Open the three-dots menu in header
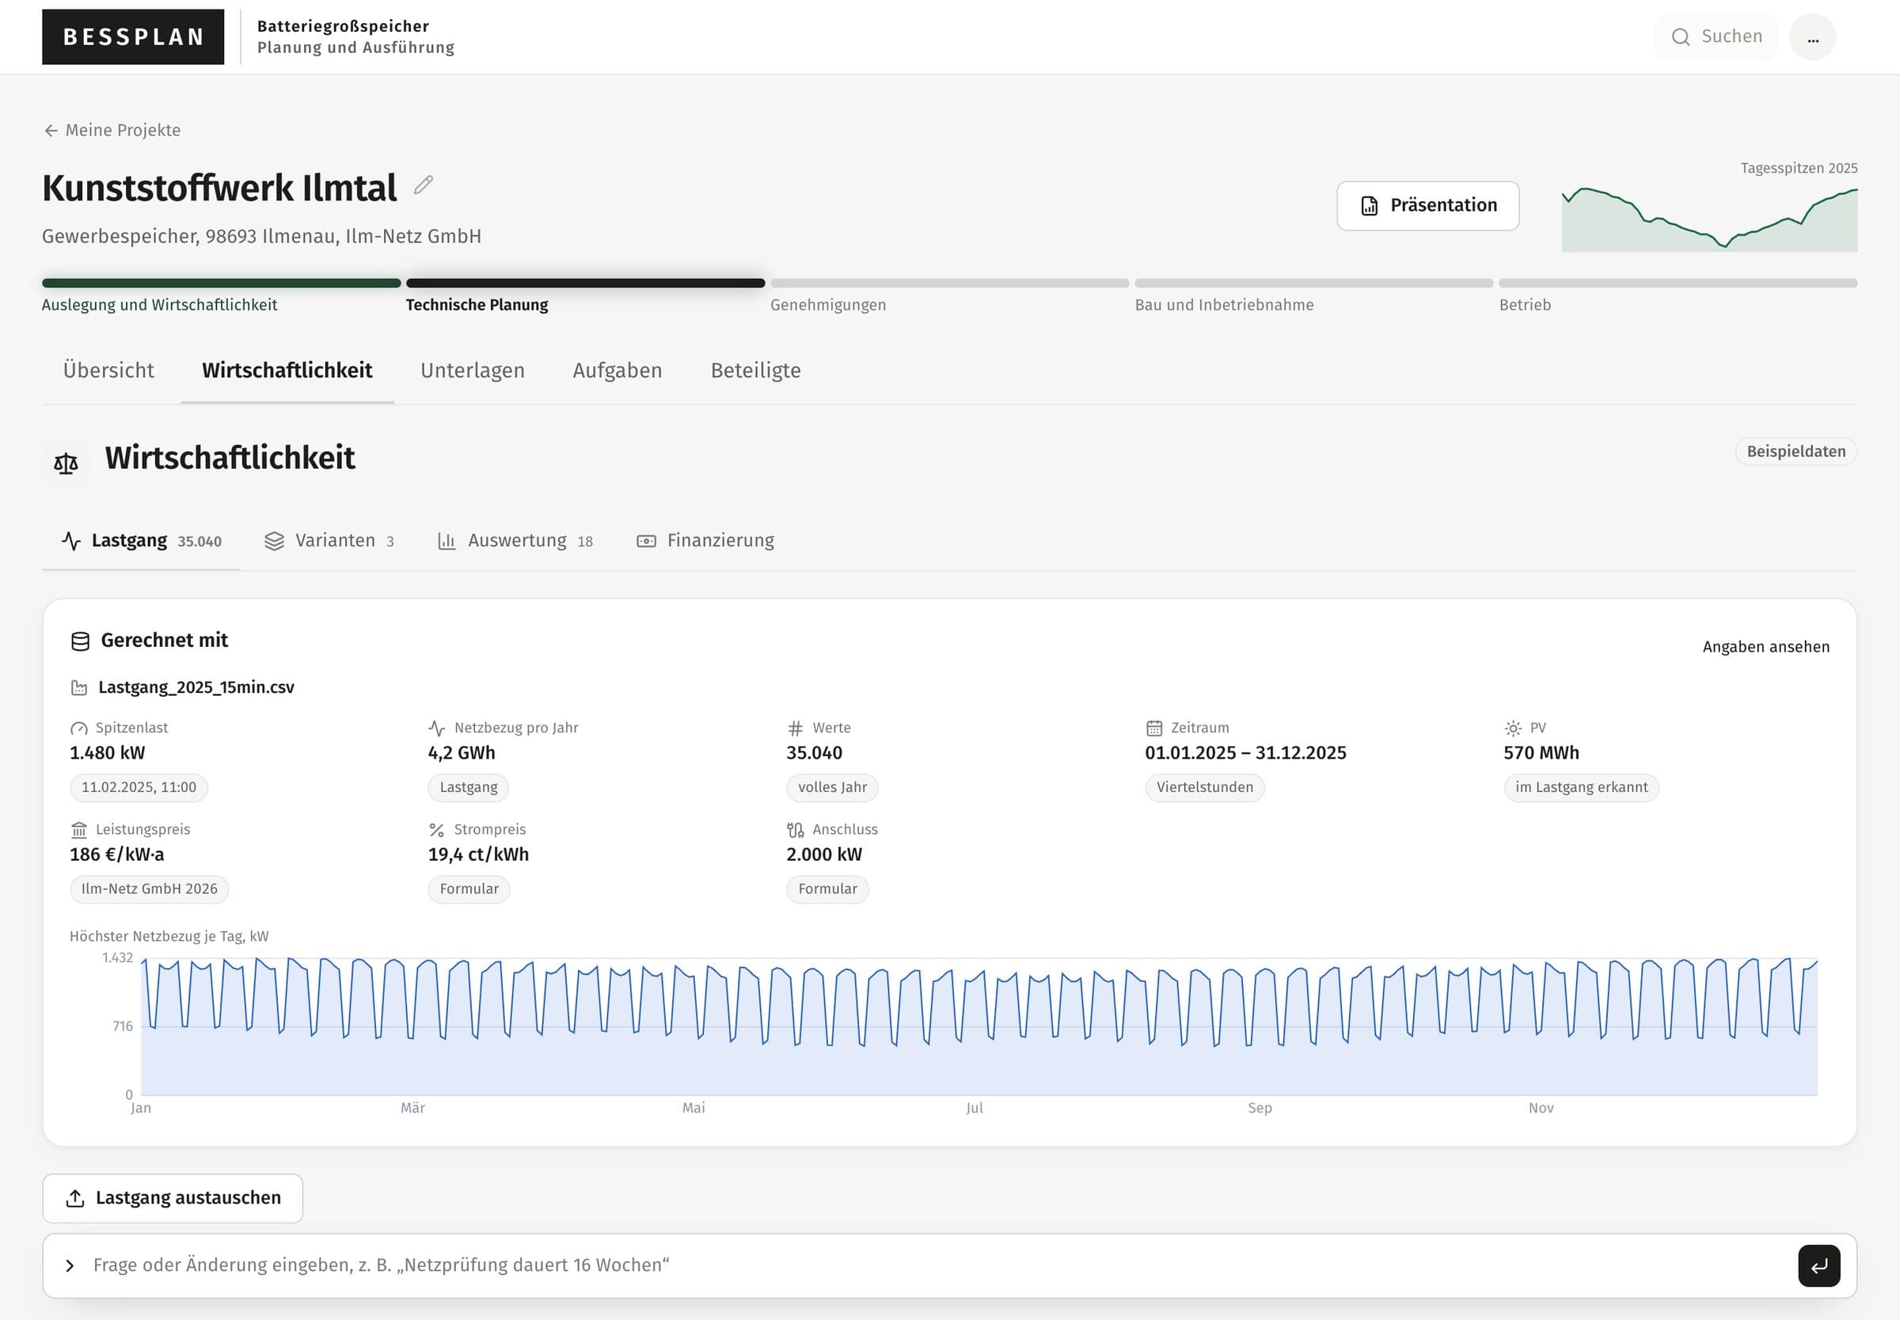 1812,37
